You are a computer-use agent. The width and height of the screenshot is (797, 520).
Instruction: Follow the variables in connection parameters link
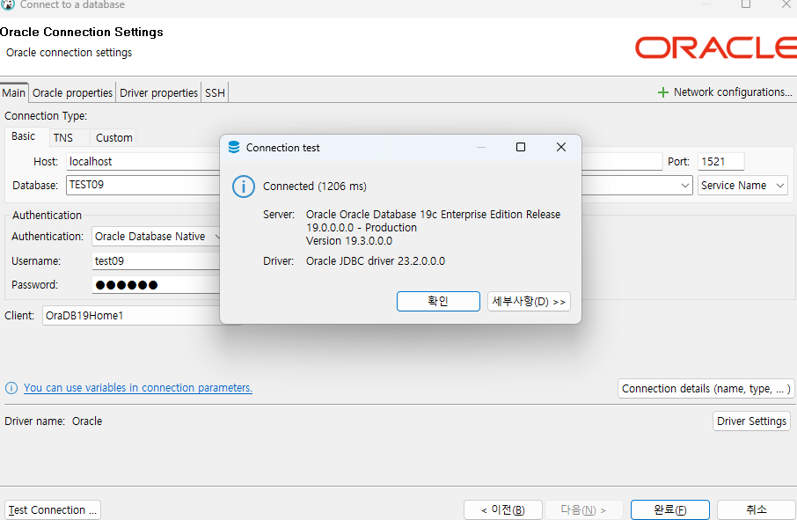pyautogui.click(x=138, y=388)
